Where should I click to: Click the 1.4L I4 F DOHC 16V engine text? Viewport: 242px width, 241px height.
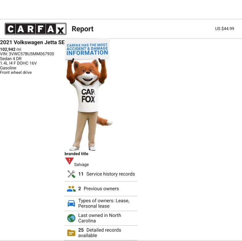click(18, 63)
